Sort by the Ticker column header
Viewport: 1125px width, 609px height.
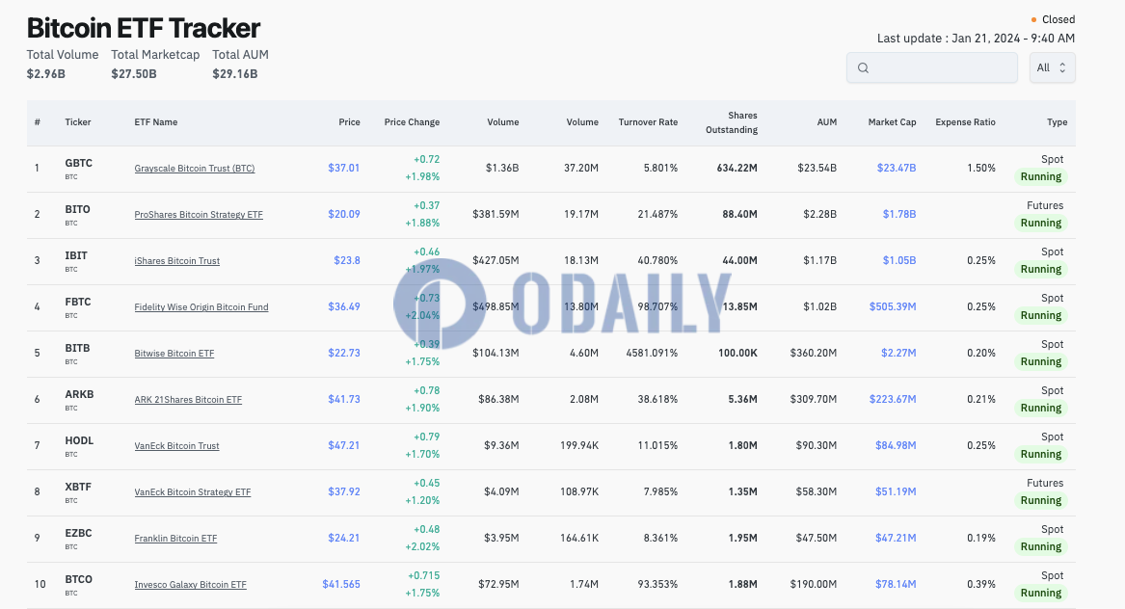(78, 122)
